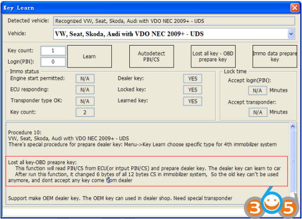Click the Locked key YES field

tap(193, 90)
